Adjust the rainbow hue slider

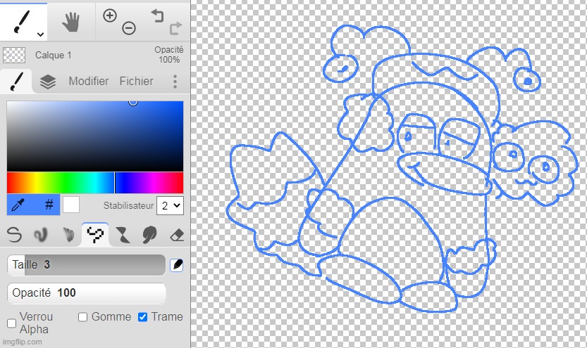click(95, 183)
